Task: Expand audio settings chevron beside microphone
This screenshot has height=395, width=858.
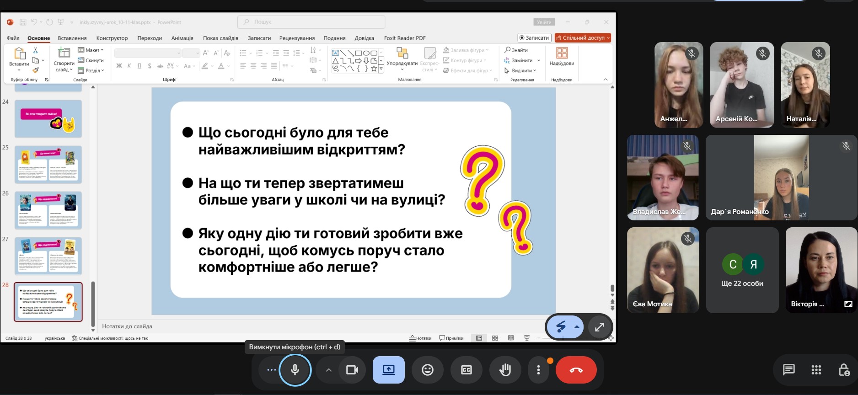Action: [328, 370]
